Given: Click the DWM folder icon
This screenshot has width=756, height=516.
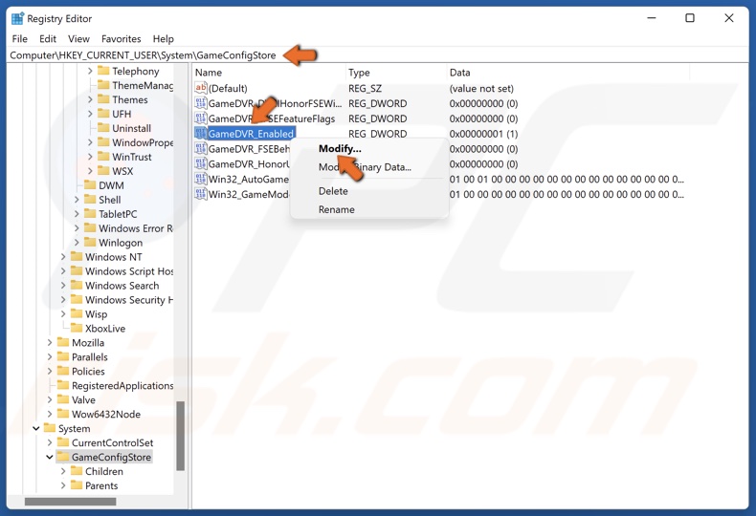Looking at the screenshot, I should 90,185.
